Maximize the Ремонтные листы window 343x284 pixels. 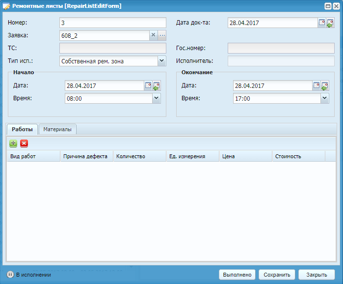click(328, 6)
